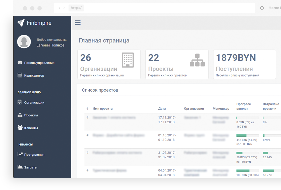Click the browser back arrow
Image resolution: width=281 pixels, height=190 pixels.
[59, 8]
